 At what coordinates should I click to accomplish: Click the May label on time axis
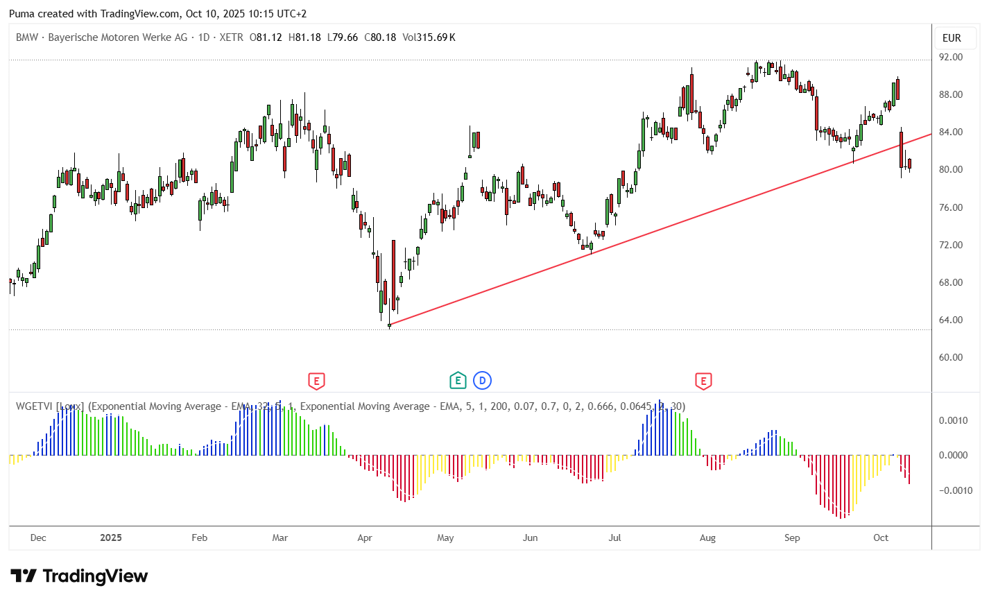tap(445, 537)
